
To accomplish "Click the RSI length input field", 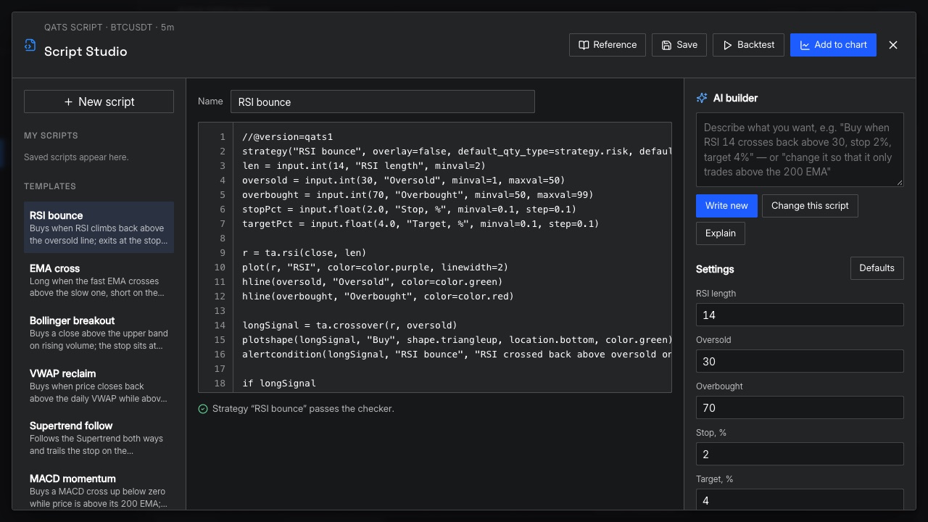I will click(800, 315).
